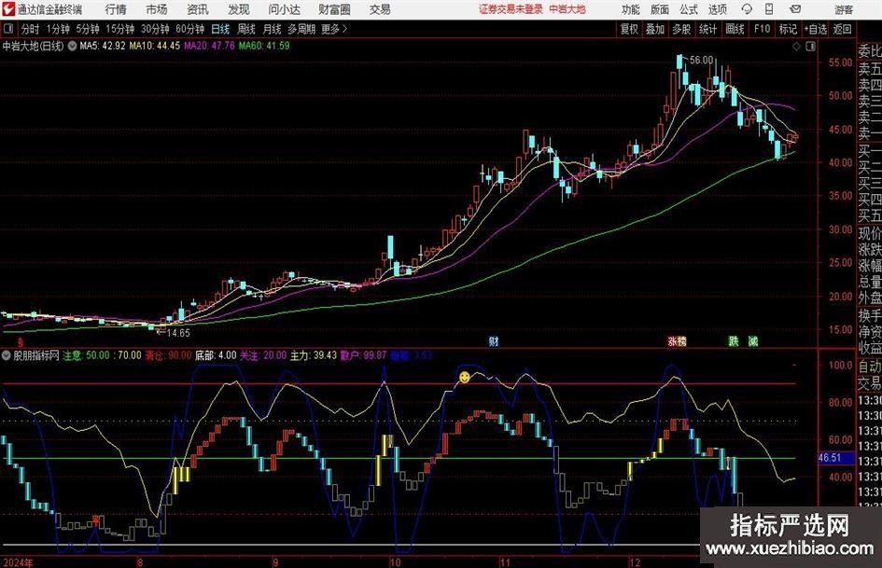
Task: Click the +自选 add-to-watchlist button
Action: click(816, 29)
